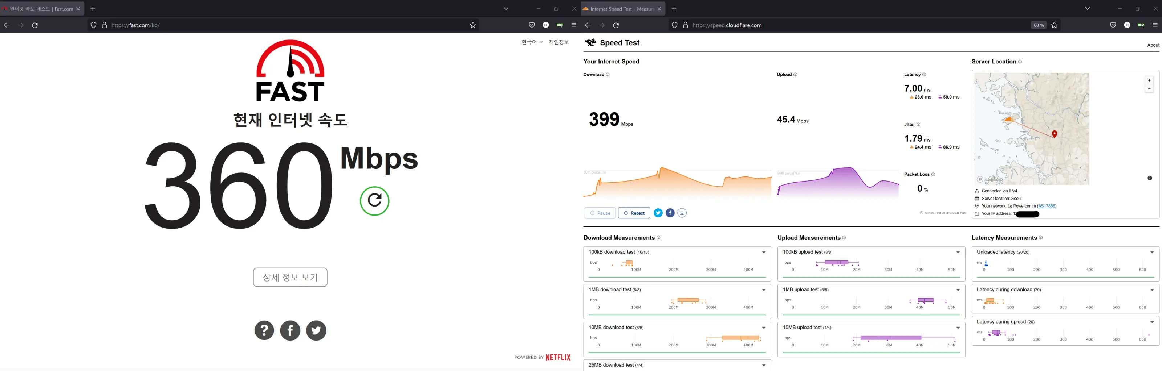Select the Fast.com browser tab

point(42,9)
